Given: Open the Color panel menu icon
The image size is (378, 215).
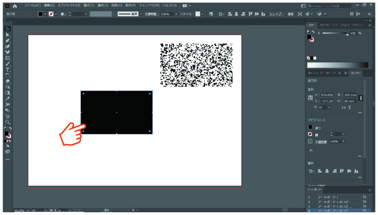Looking at the screenshot, I should click(370, 25).
